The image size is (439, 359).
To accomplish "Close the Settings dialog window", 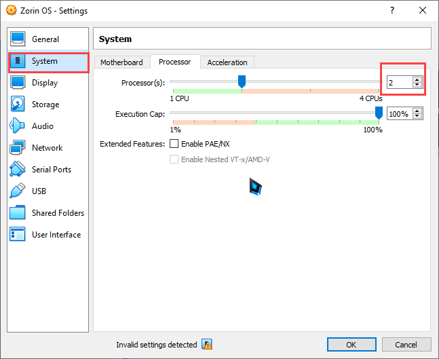I will tap(423, 10).
